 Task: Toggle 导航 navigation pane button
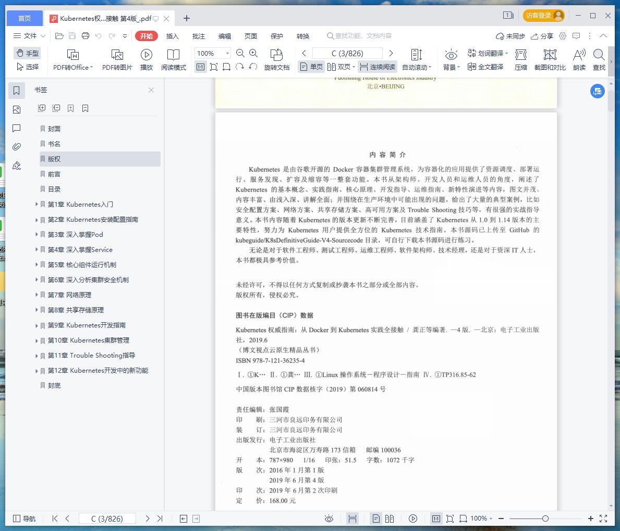tap(25, 519)
